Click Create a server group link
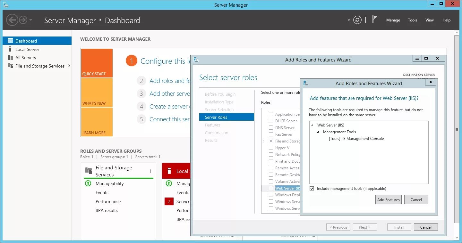The image size is (462, 243). point(170,107)
